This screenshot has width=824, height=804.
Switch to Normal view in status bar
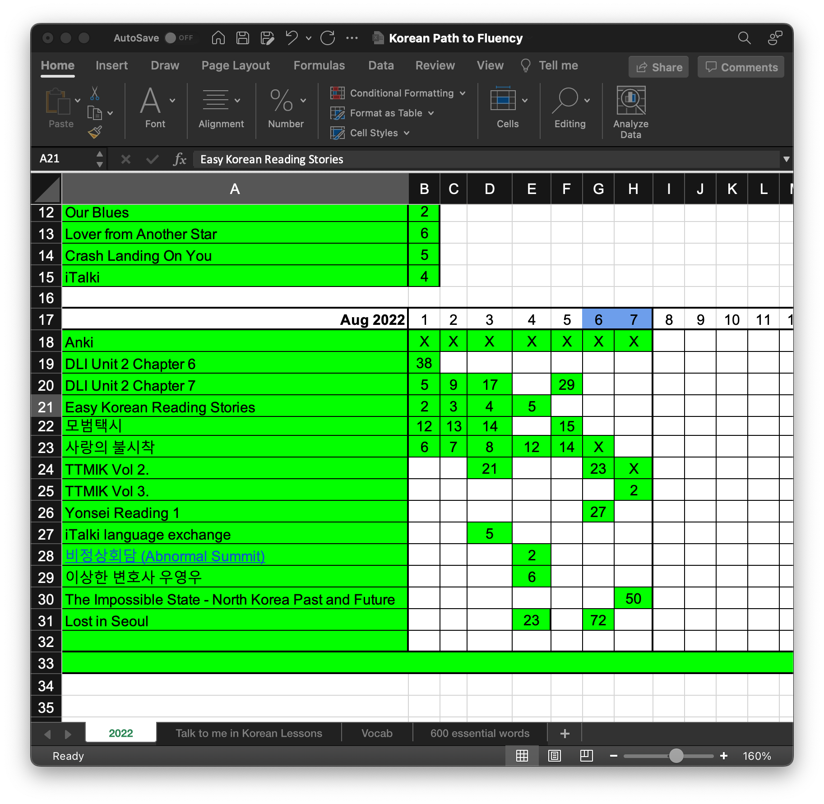coord(522,756)
